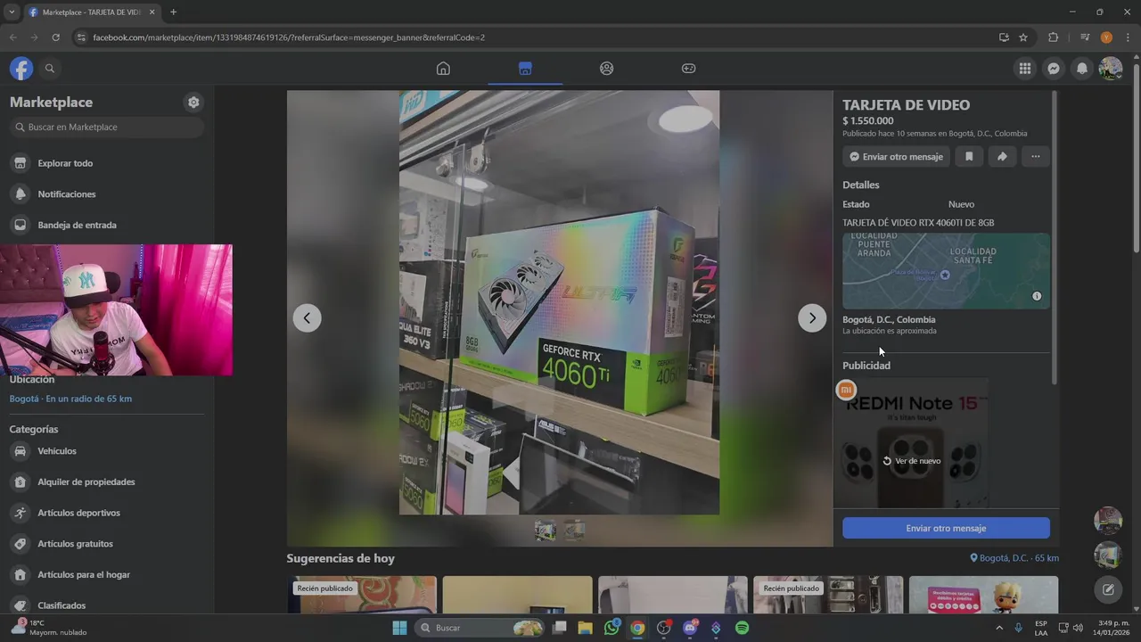Select the Marketplace storefront tab icon

[525, 69]
